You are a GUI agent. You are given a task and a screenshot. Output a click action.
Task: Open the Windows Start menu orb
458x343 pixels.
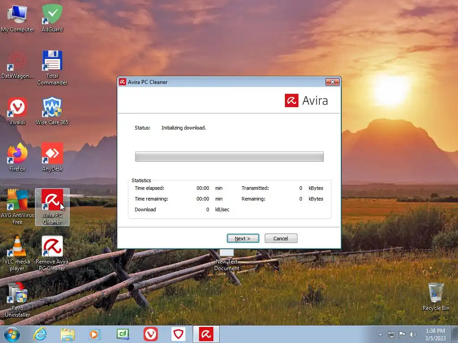click(12, 334)
